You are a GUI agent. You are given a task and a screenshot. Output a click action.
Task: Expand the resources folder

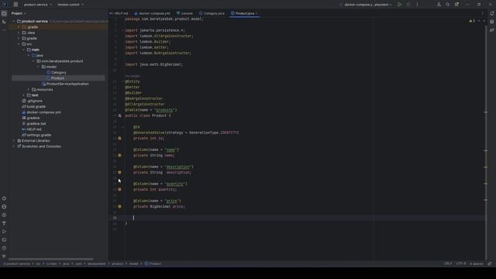coord(29,90)
